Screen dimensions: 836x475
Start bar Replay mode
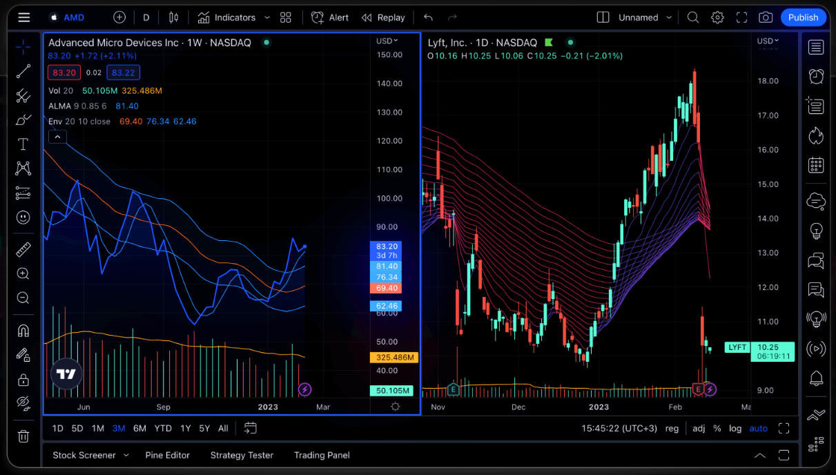click(x=383, y=17)
